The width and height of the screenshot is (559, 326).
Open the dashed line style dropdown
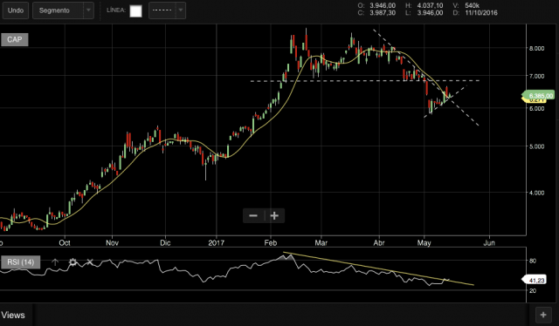[167, 10]
